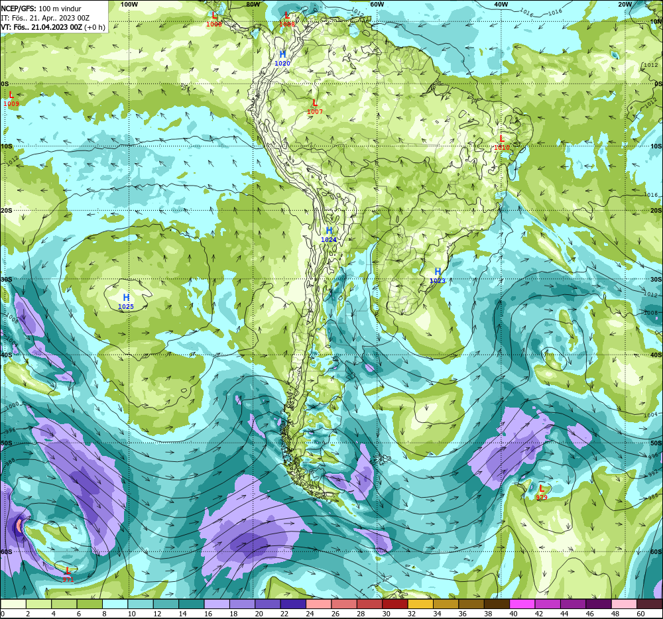Viewport: 663px width, 619px height.
Task: Click the legend value 60
Action: pyautogui.click(x=640, y=614)
